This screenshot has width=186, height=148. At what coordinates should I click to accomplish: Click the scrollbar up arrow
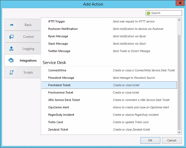coord(179,20)
